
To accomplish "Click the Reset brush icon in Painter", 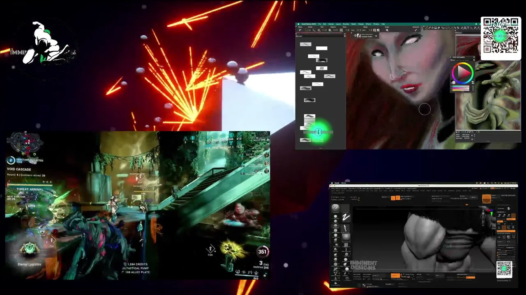I will point(300,30).
